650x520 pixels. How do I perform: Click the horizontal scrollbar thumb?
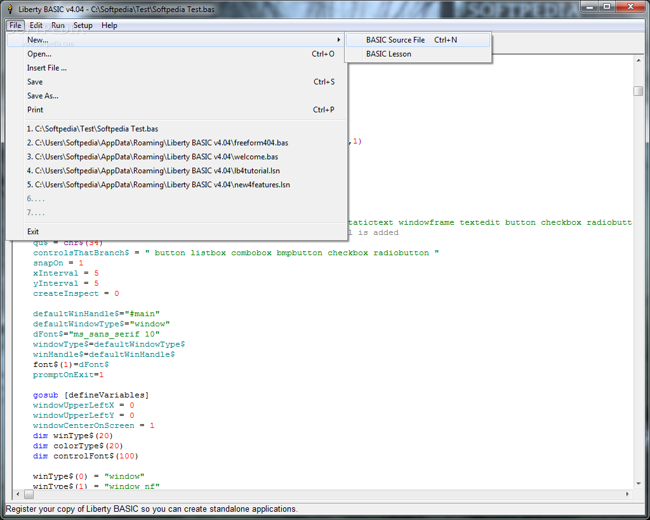(x=29, y=495)
